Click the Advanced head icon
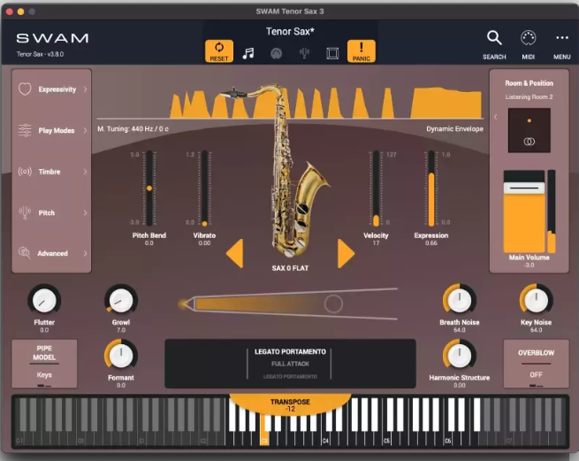 [25, 253]
